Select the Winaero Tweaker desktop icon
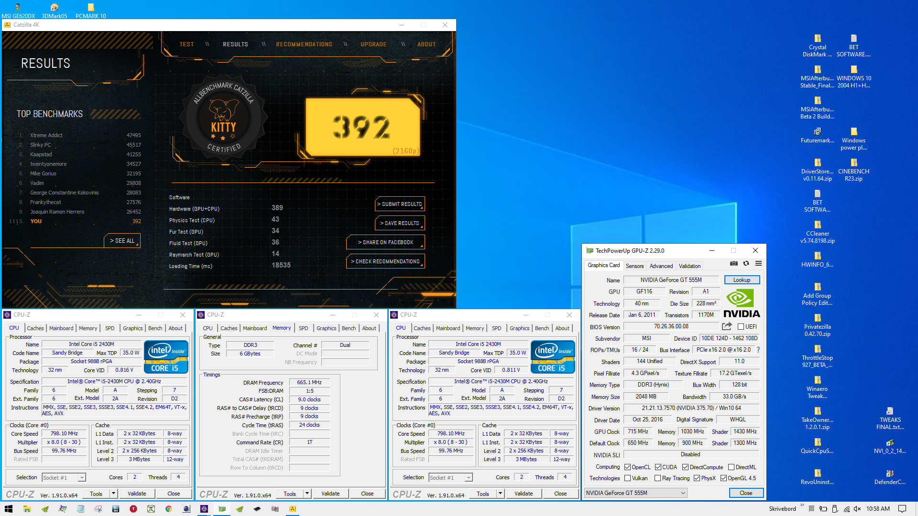The width and height of the screenshot is (918, 516). point(818,387)
